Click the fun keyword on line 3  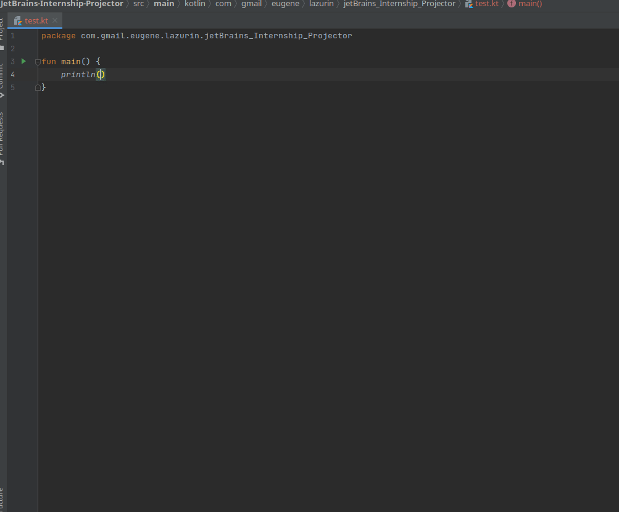[49, 62]
